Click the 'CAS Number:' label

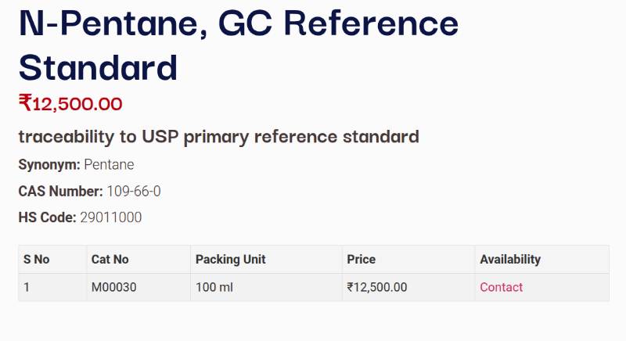point(60,191)
